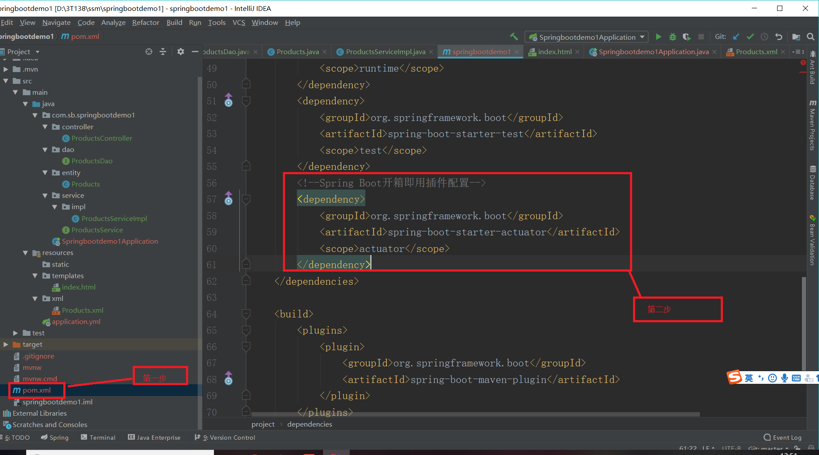Open the Refactor menu
This screenshot has height=455, width=819.
coord(146,23)
